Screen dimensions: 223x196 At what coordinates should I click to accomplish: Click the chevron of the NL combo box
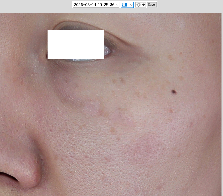click(x=131, y=5)
